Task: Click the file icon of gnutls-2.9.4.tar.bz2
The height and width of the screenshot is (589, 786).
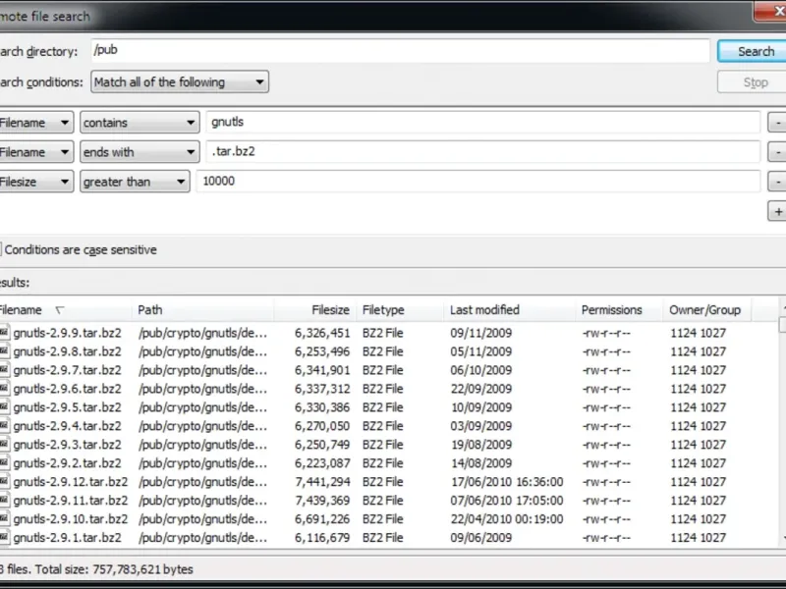Action: 5,426
